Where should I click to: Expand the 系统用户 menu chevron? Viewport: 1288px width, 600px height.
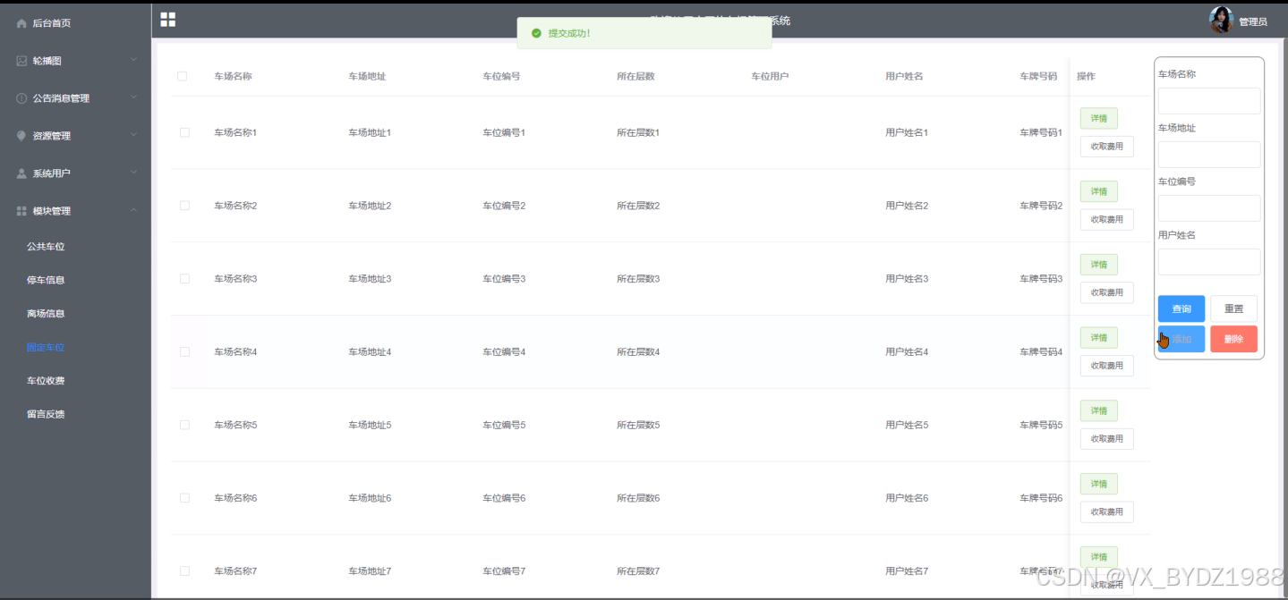coord(133,173)
